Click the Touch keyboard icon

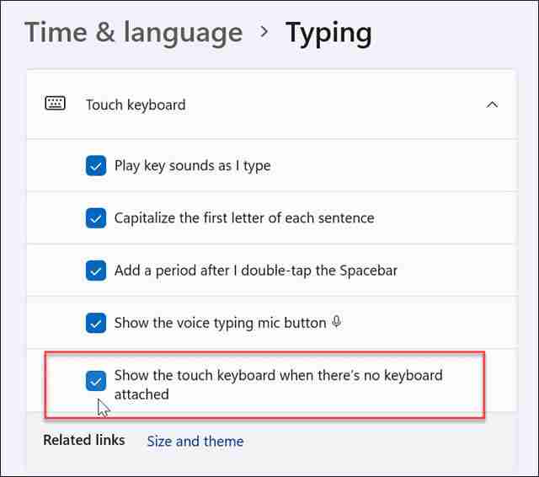[56, 104]
